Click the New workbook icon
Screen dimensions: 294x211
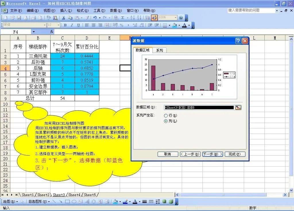click(x=6, y=18)
